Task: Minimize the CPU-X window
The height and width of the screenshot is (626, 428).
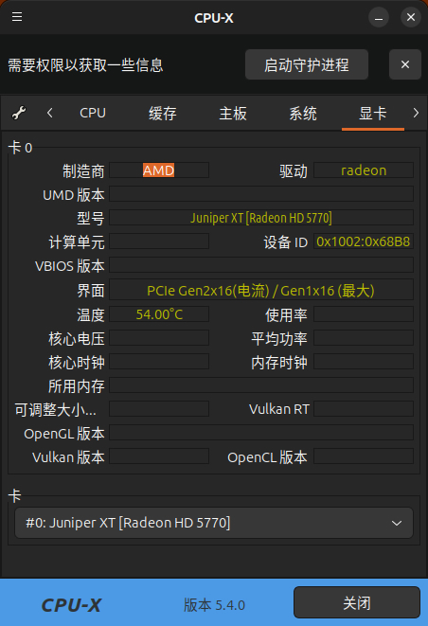Action: point(379,18)
